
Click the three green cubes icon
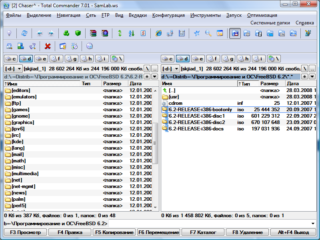coord(66,33)
